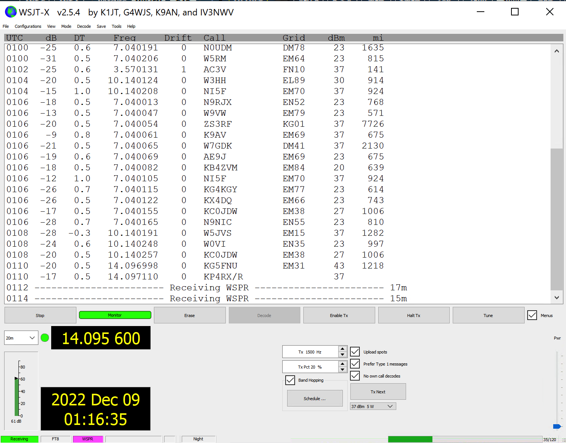The height and width of the screenshot is (443, 566).
Task: Expand the 37 dBm 5 W power dropdown
Action: coord(373,406)
